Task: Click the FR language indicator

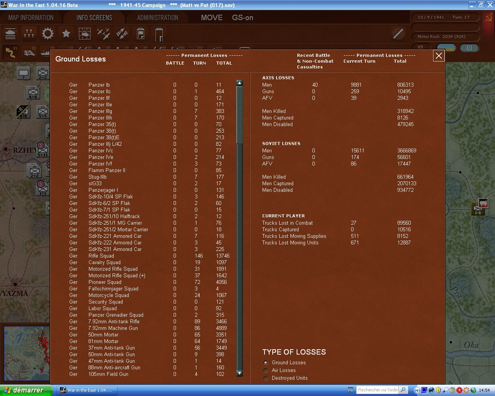Action: [350, 390]
